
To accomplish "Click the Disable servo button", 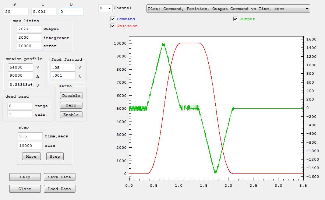I will [x=71, y=95].
